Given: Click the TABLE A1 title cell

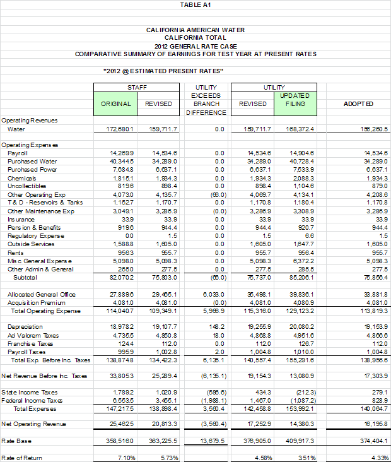Looking at the screenshot, I should click(195, 5).
